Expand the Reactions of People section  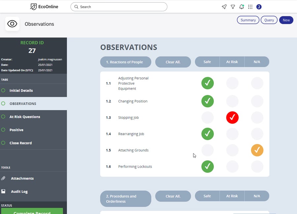(125, 62)
